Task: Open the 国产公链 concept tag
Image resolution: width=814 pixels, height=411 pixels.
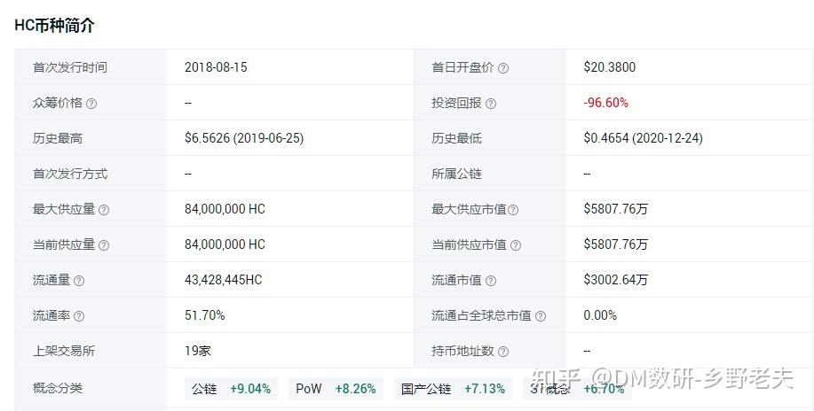Action: click(453, 389)
